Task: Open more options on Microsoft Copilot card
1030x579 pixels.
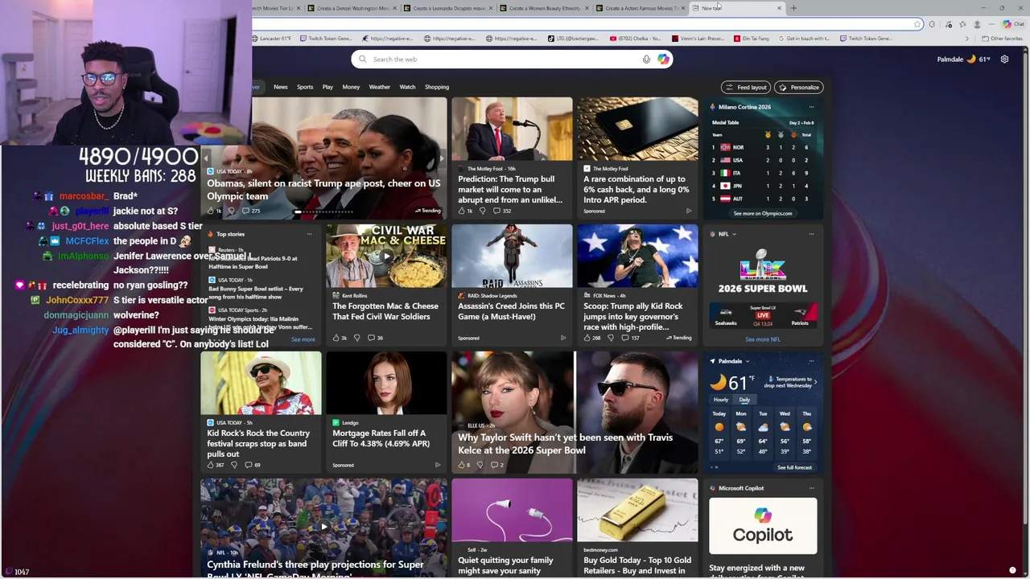Action: click(x=811, y=488)
